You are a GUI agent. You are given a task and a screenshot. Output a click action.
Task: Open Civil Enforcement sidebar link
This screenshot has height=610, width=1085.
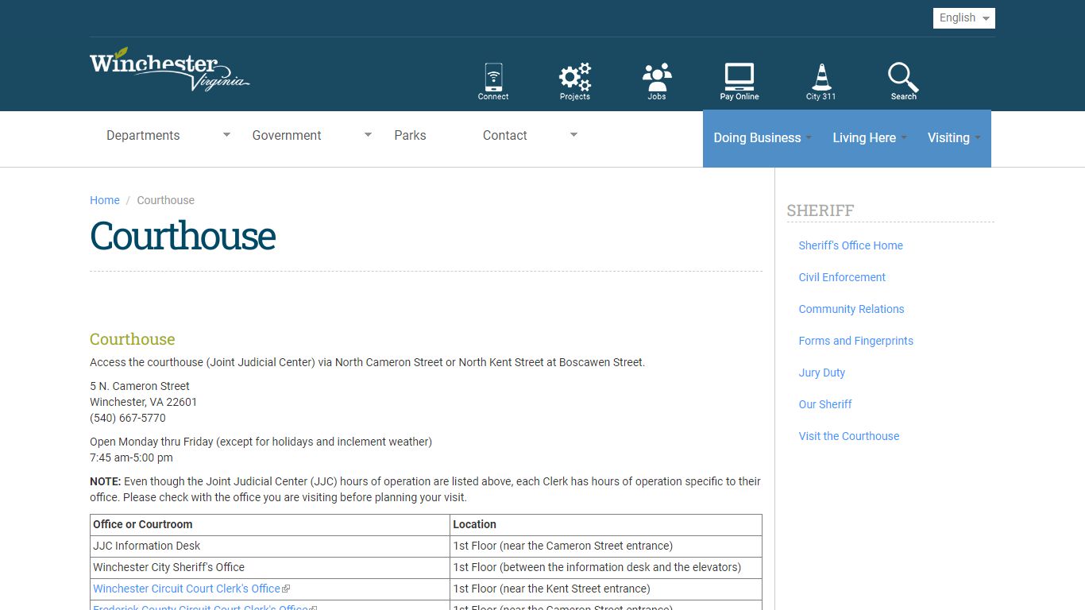[x=842, y=277]
